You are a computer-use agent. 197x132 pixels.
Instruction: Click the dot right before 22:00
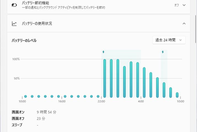pos(98,96)
